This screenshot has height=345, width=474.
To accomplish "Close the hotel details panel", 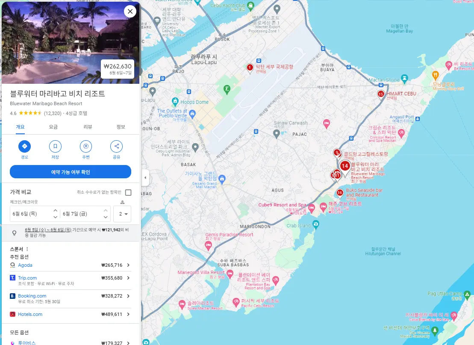I will tap(130, 12).
